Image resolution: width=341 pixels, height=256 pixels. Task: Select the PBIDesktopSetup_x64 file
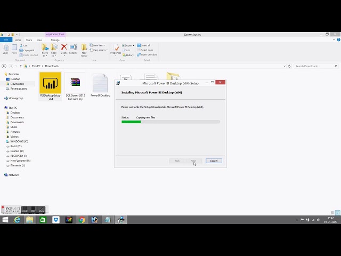(x=50, y=86)
